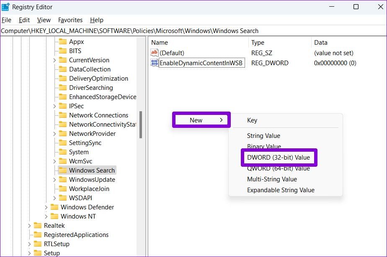Click the EnableDynamicContentInWSB DWORD icon

[154, 63]
